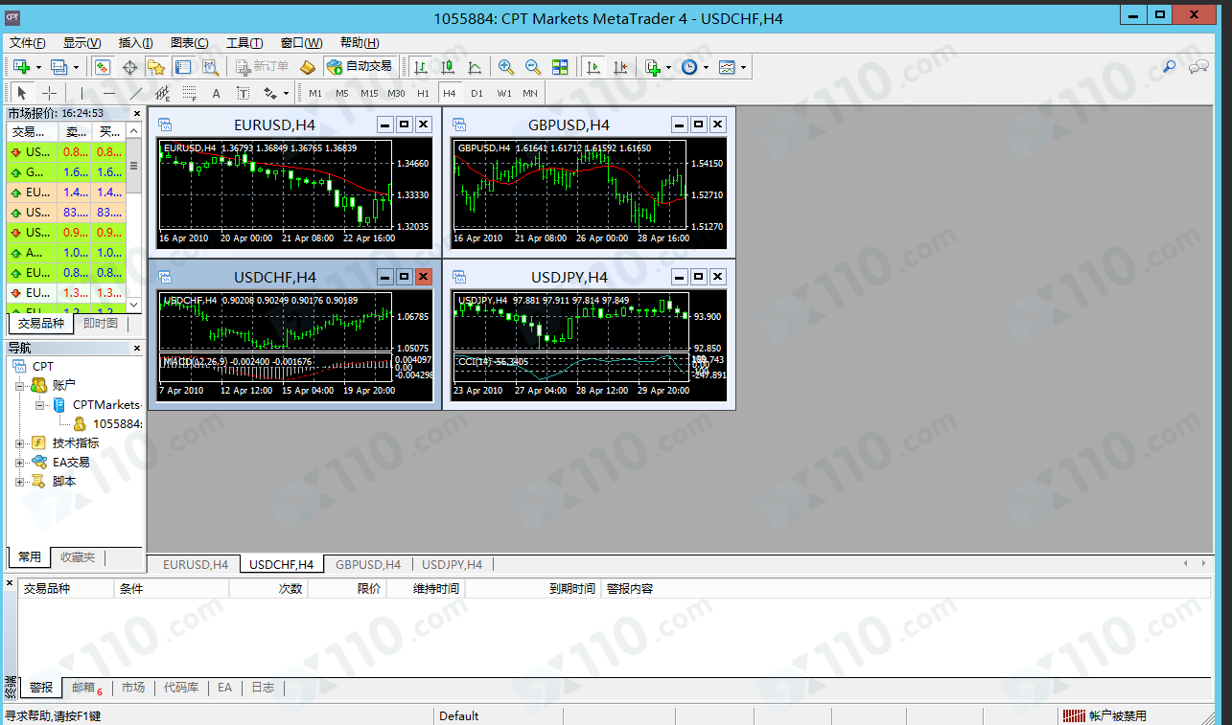The image size is (1232, 725).
Task: Click the 到期时间 column header
Action: pos(531,589)
